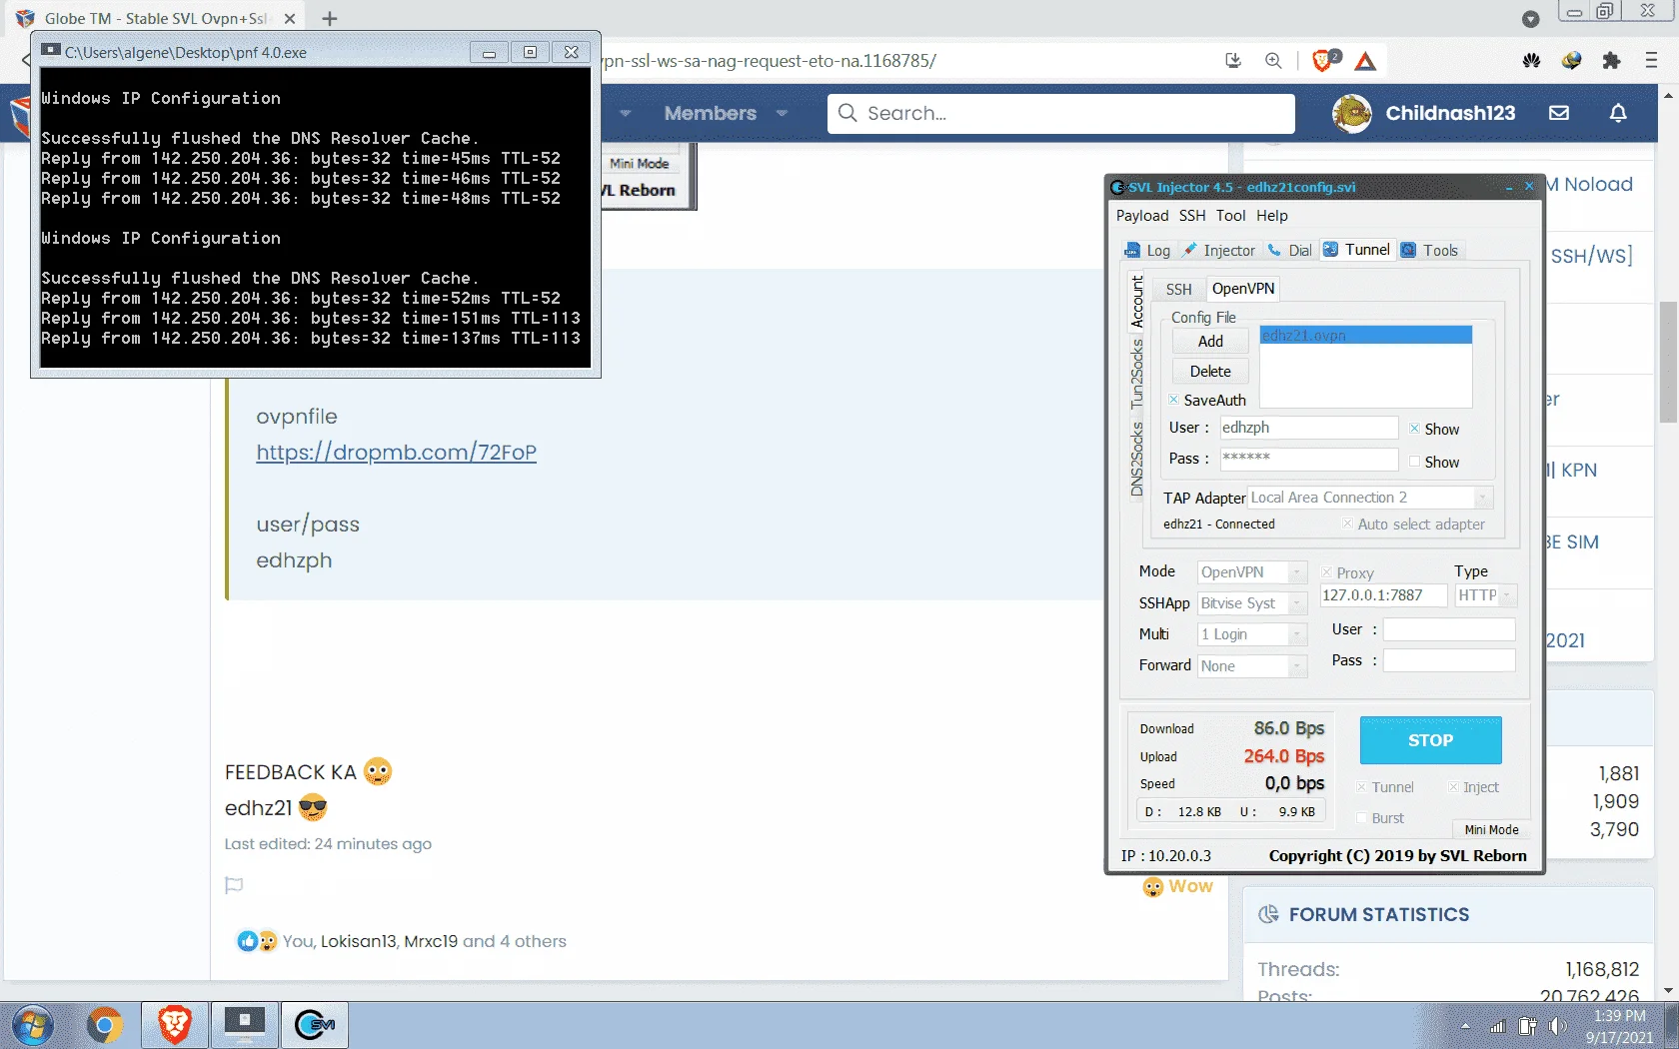The width and height of the screenshot is (1679, 1049).
Task: Open a new browser tab
Action: point(330,18)
